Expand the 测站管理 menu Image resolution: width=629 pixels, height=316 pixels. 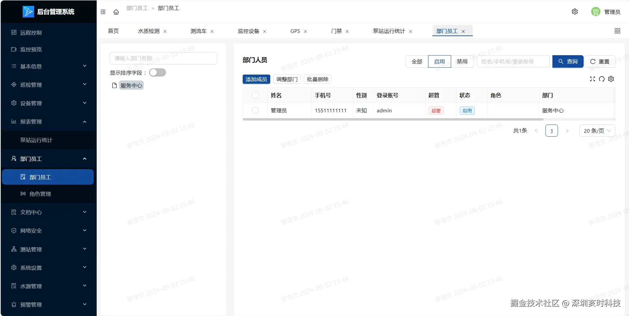48,249
